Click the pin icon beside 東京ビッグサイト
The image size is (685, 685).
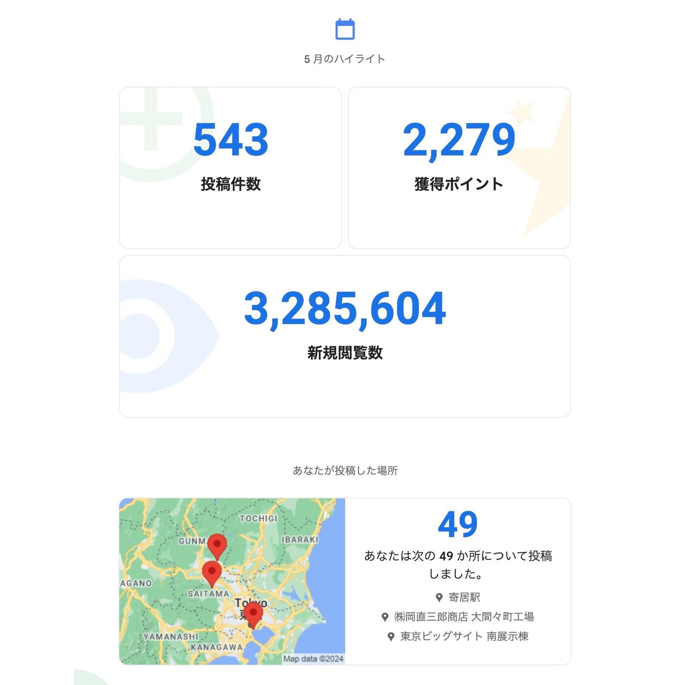(390, 637)
